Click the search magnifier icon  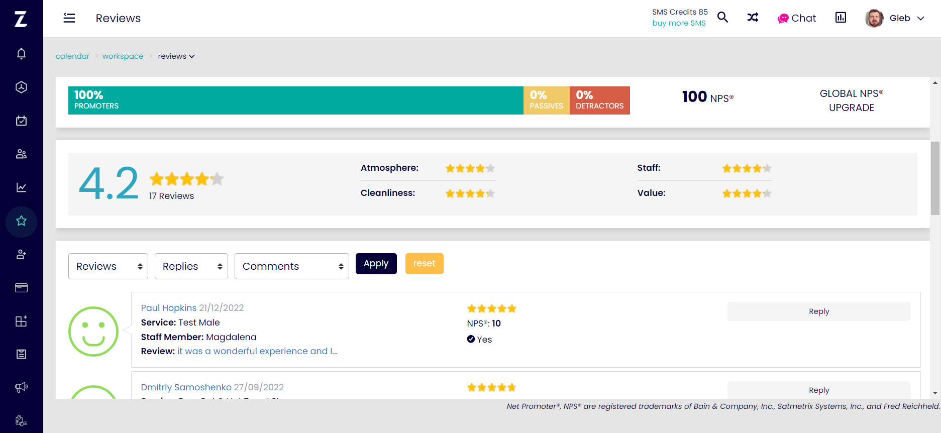click(722, 18)
